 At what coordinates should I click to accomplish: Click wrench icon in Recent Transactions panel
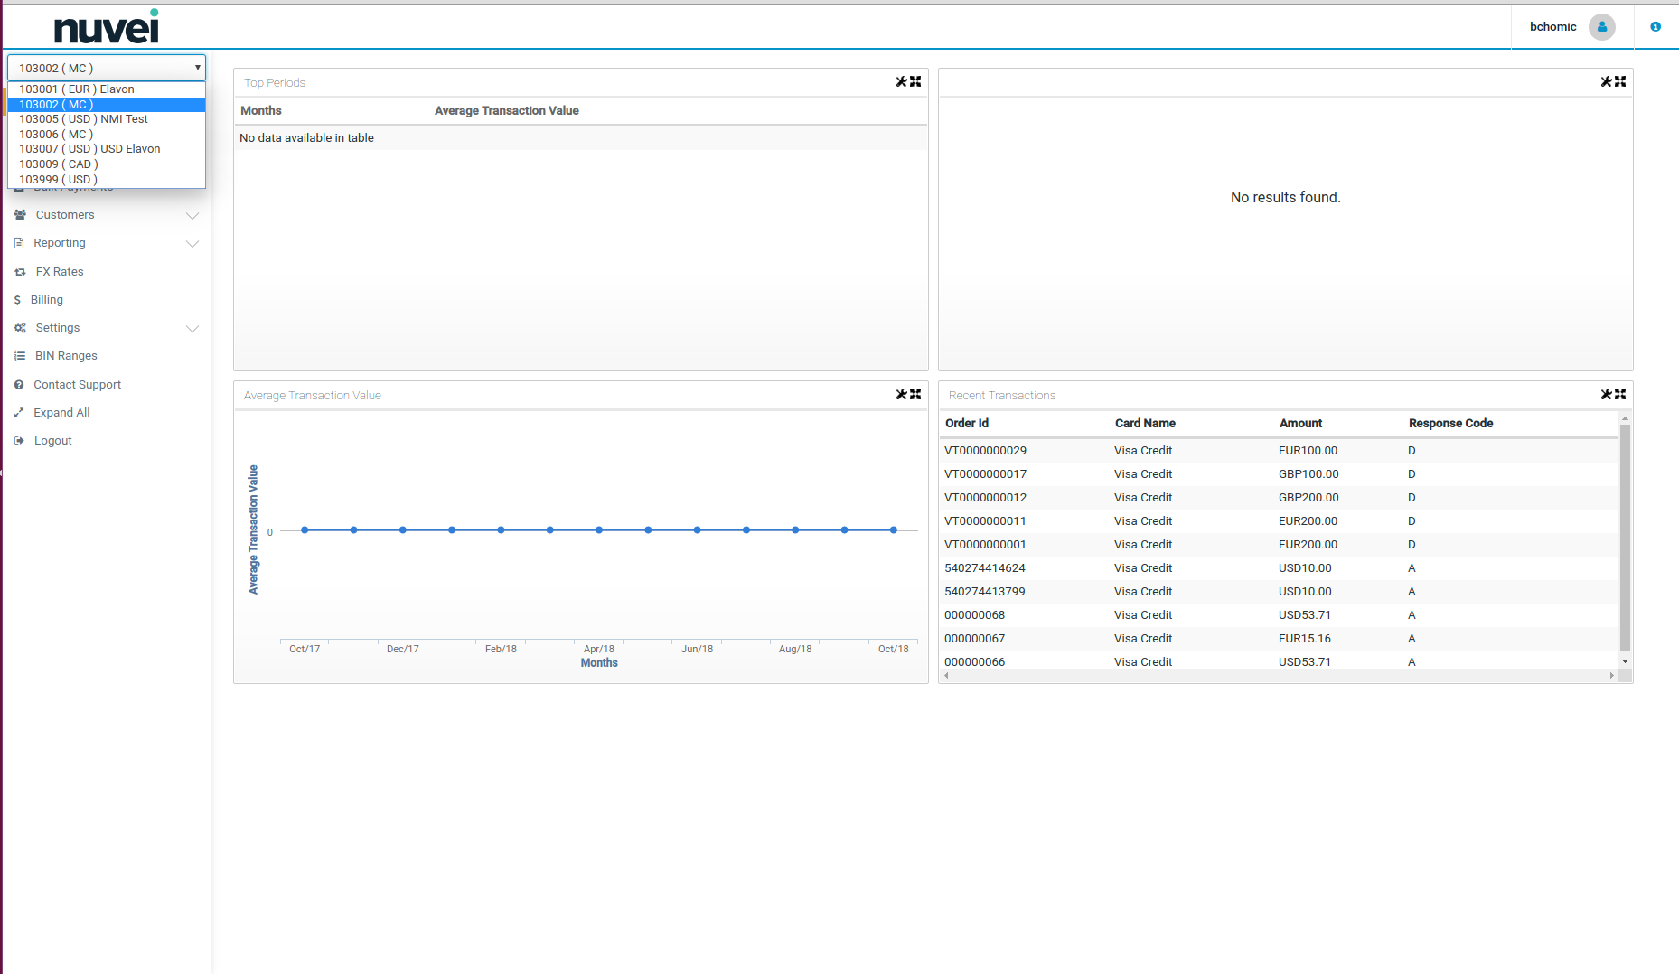click(x=1606, y=394)
